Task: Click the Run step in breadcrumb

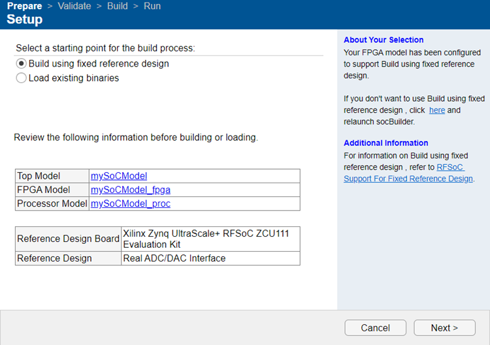Action: click(x=152, y=6)
